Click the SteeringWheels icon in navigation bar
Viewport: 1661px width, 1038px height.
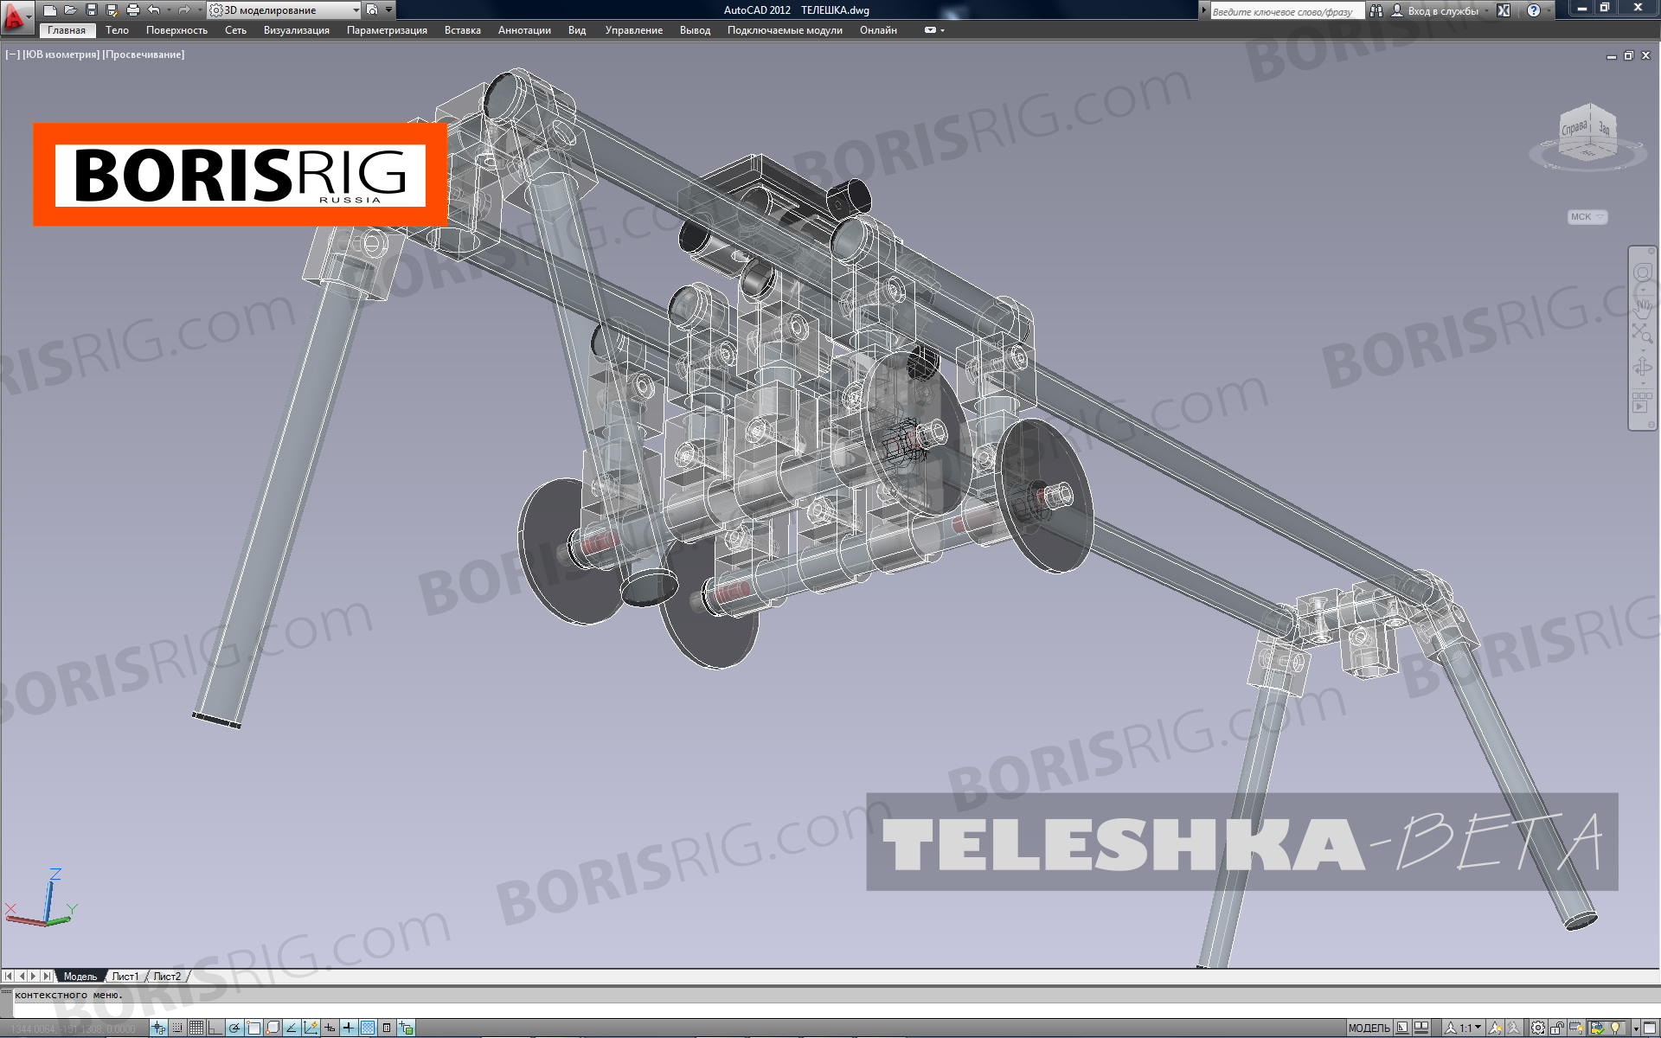coord(1642,273)
